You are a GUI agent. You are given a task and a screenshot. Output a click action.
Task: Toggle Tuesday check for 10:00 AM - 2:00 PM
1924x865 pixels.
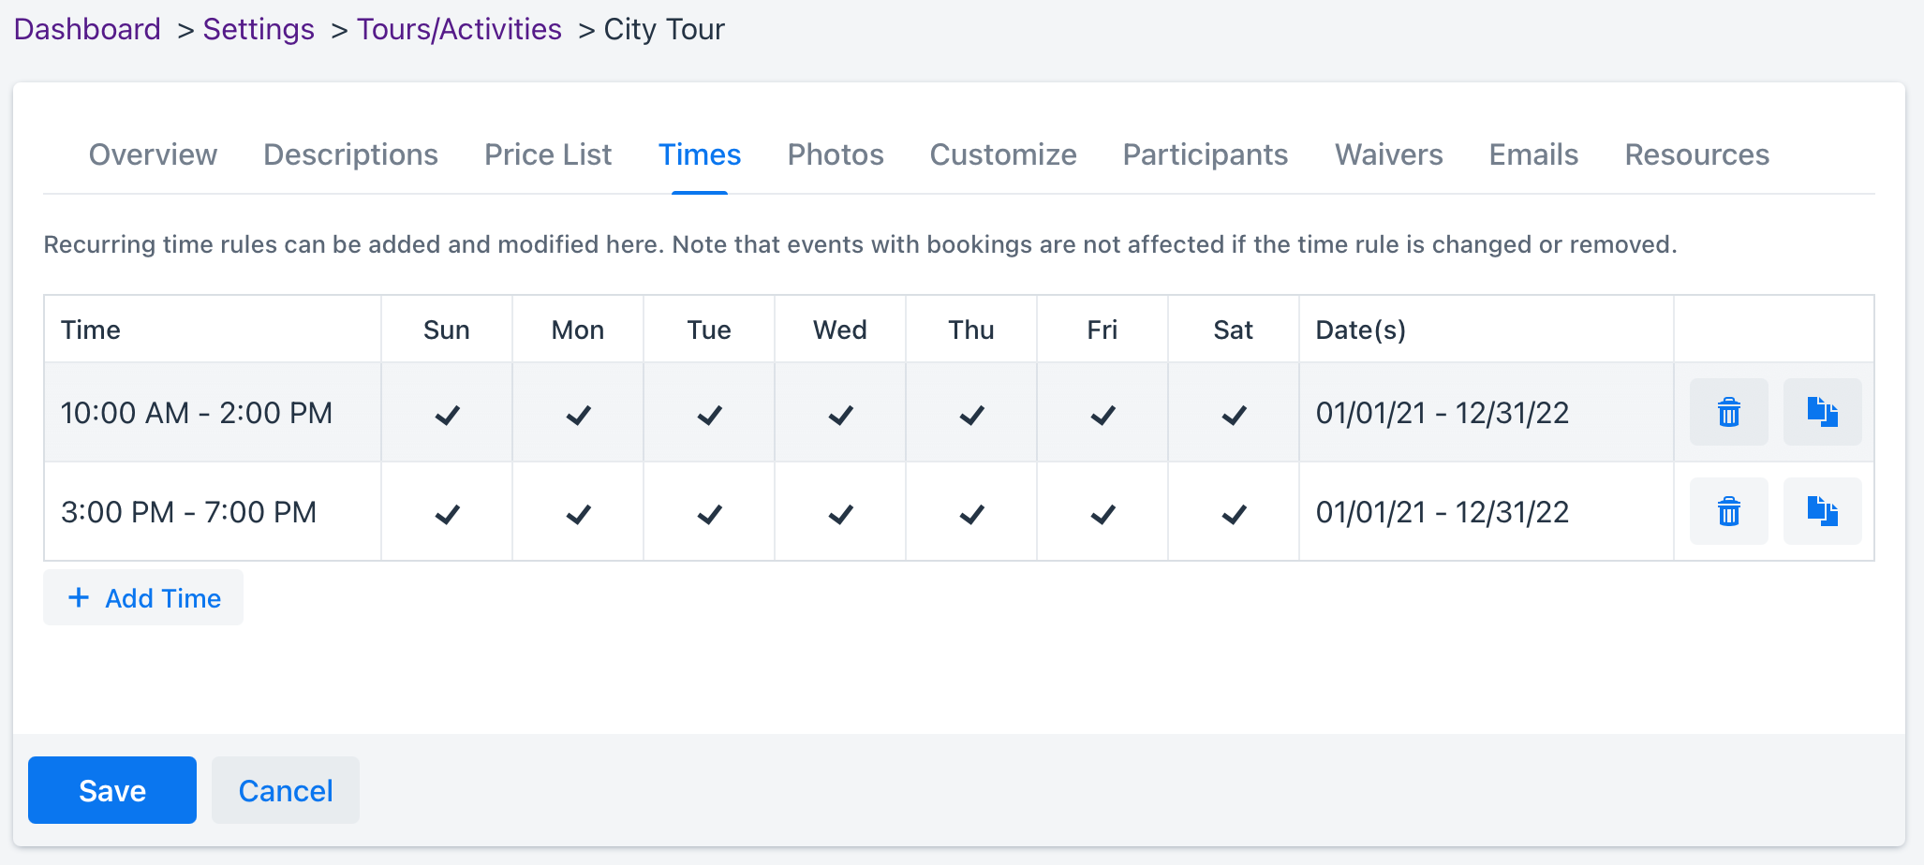click(709, 414)
